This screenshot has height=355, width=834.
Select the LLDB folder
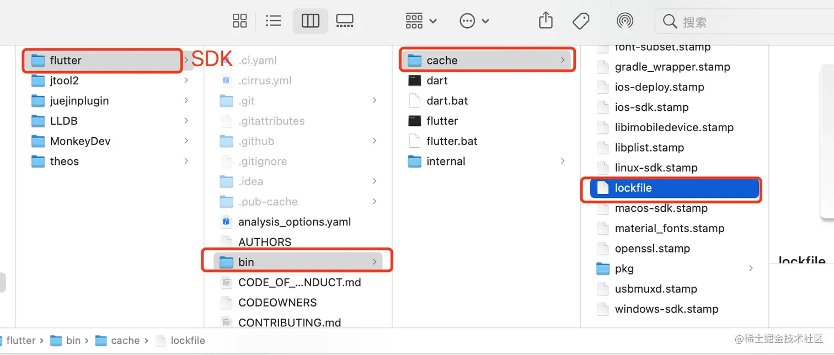pyautogui.click(x=109, y=121)
